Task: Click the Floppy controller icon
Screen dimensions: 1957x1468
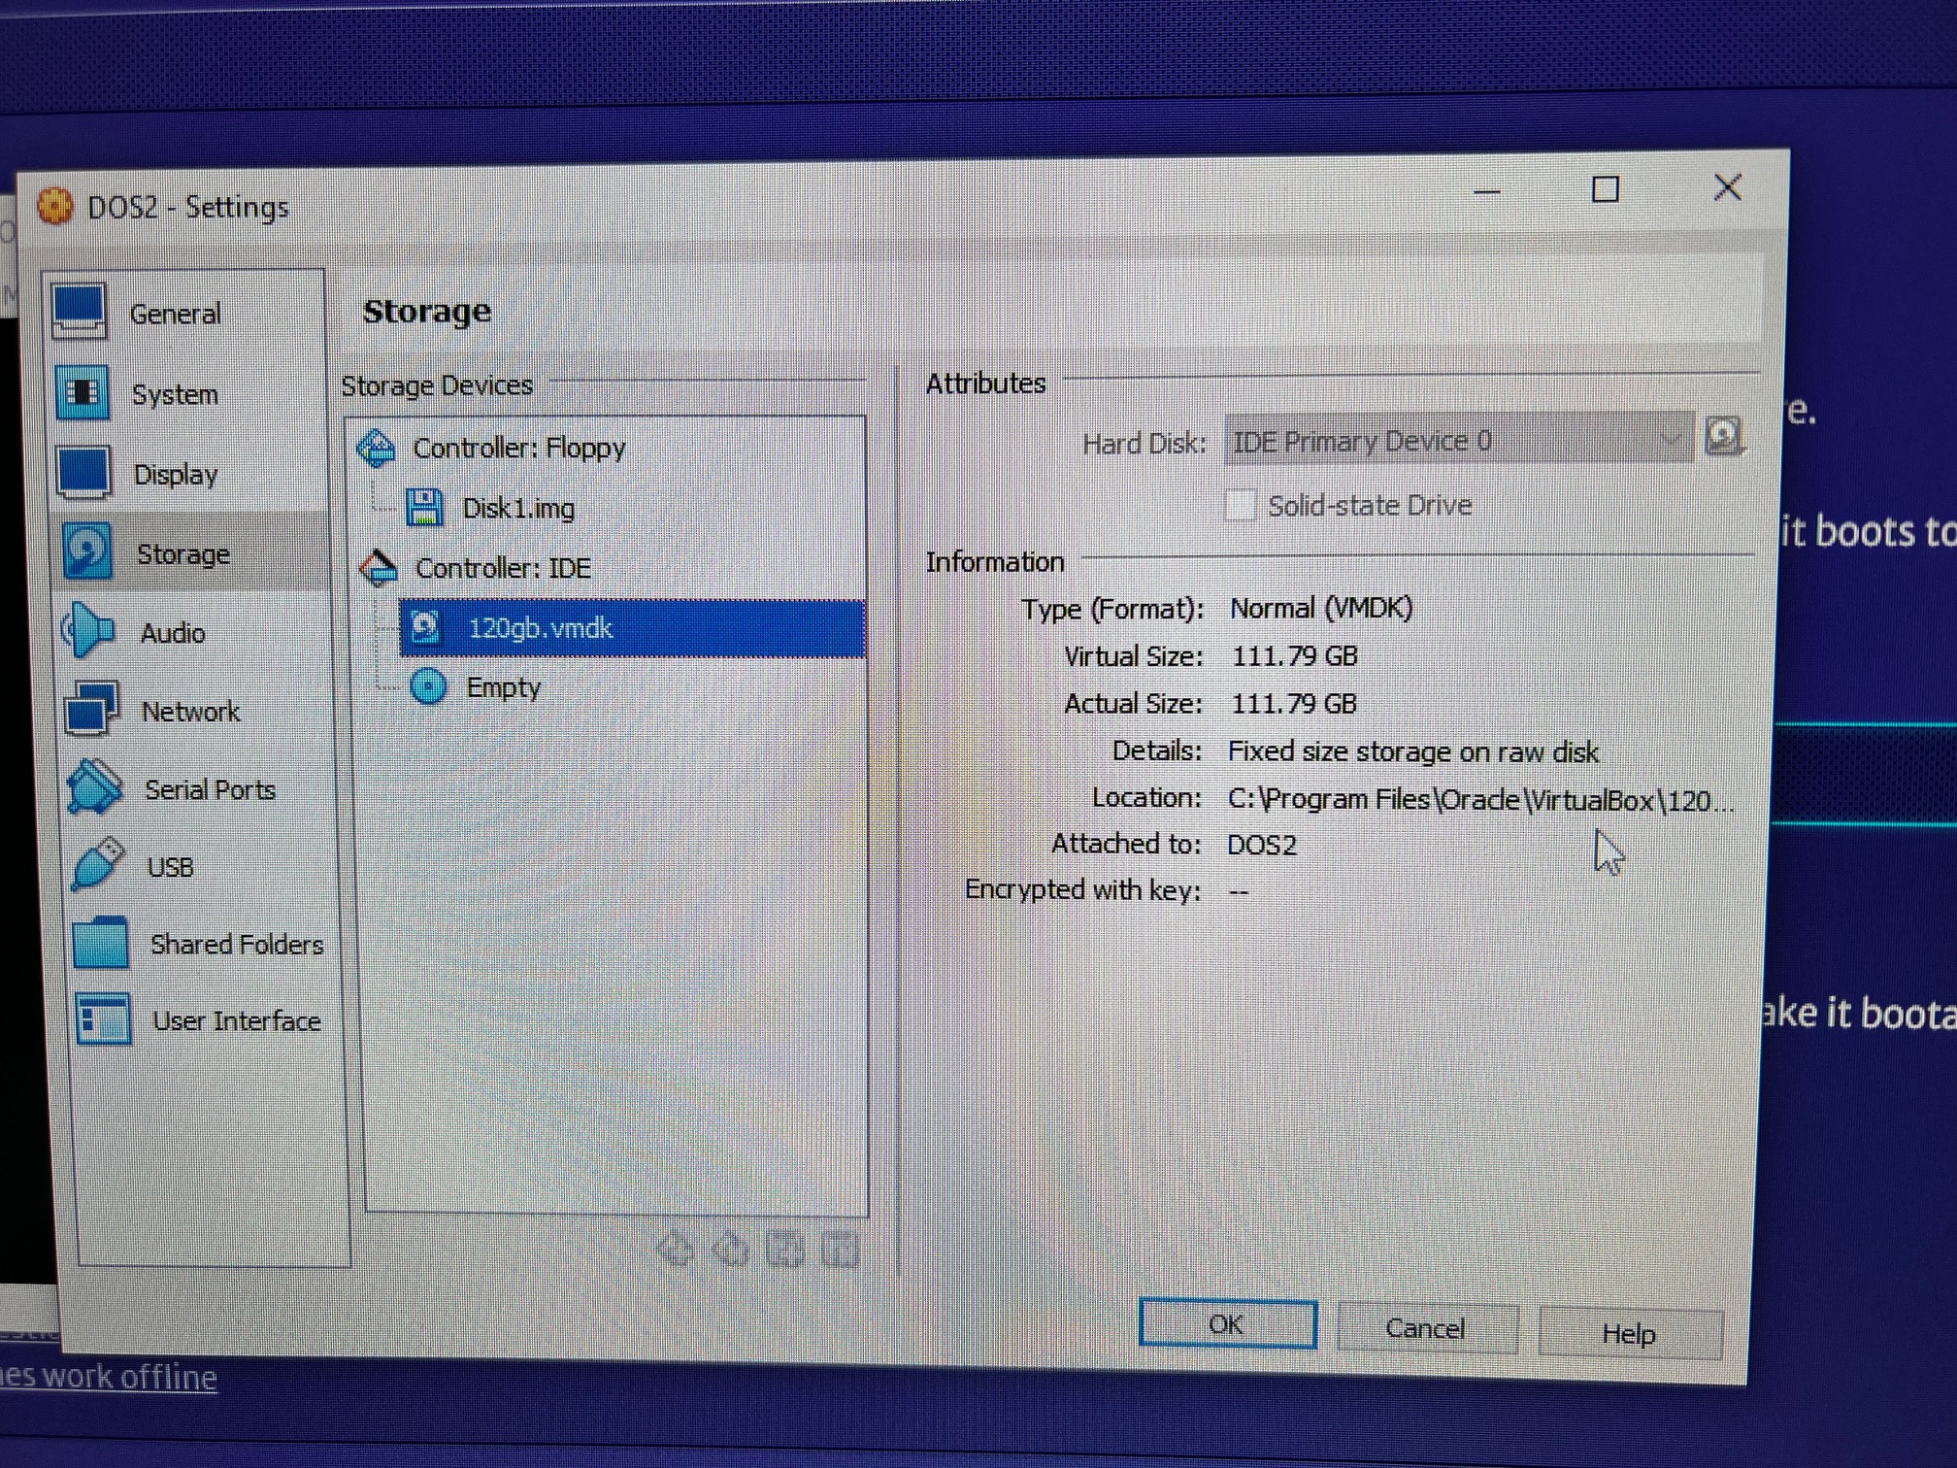Action: (376, 449)
